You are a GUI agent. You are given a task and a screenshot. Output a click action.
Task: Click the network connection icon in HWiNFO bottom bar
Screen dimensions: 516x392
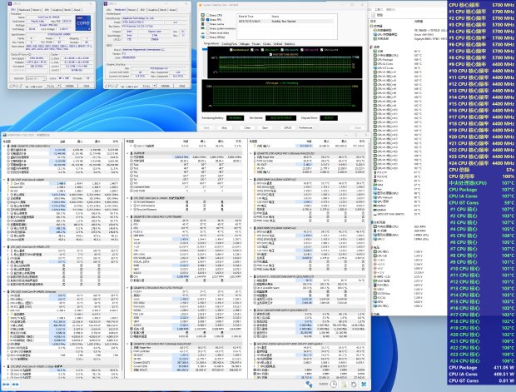click(309, 385)
